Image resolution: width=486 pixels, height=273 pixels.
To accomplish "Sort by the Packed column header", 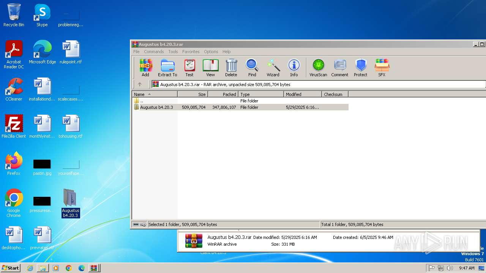I will pos(223,94).
